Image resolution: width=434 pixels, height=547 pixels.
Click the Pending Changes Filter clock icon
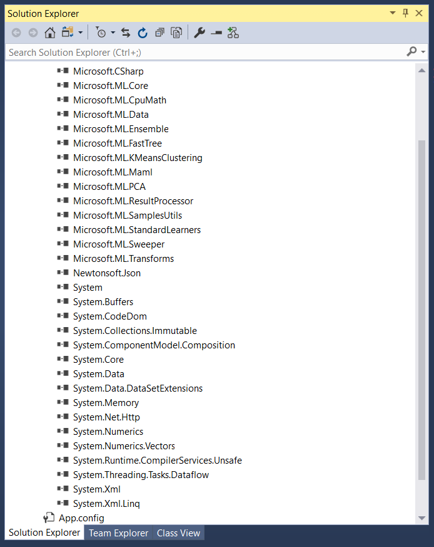point(101,33)
